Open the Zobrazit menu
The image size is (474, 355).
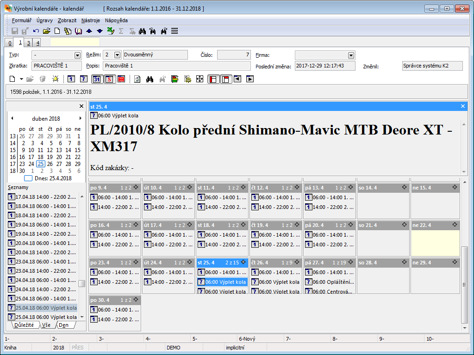(x=67, y=20)
